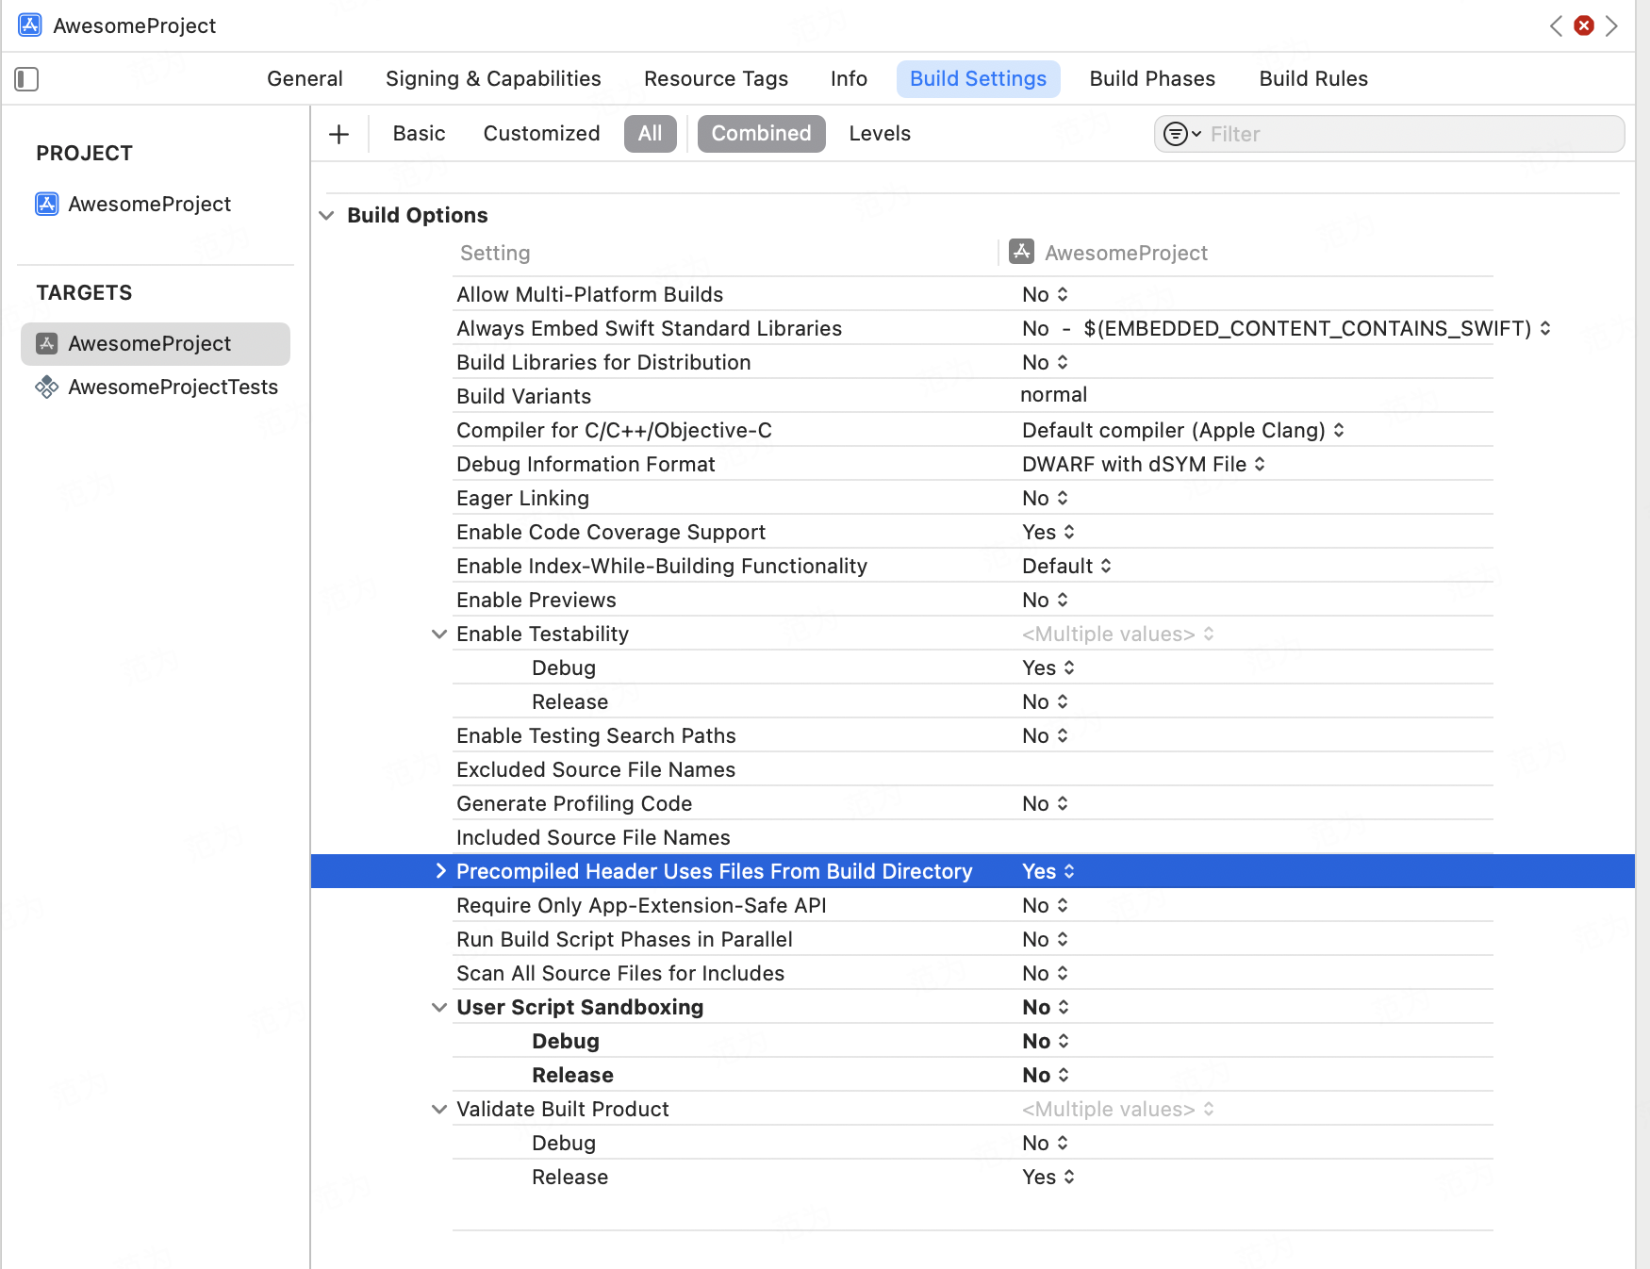Select the AwesomeProjectTests target icon
1650x1269 pixels.
pyautogui.click(x=46, y=387)
